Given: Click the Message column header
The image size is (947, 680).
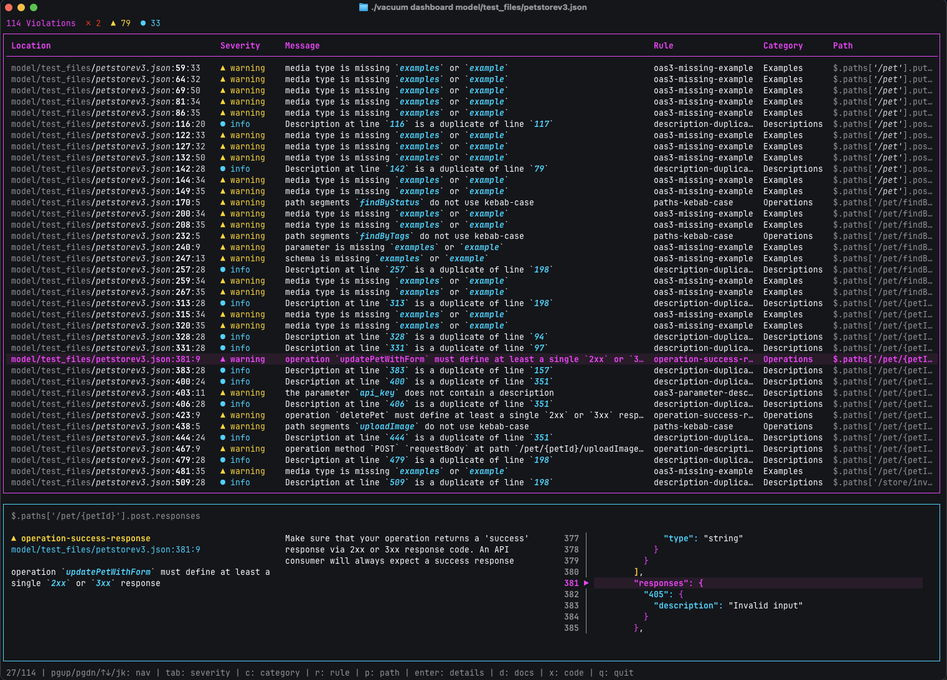Looking at the screenshot, I should tap(303, 46).
